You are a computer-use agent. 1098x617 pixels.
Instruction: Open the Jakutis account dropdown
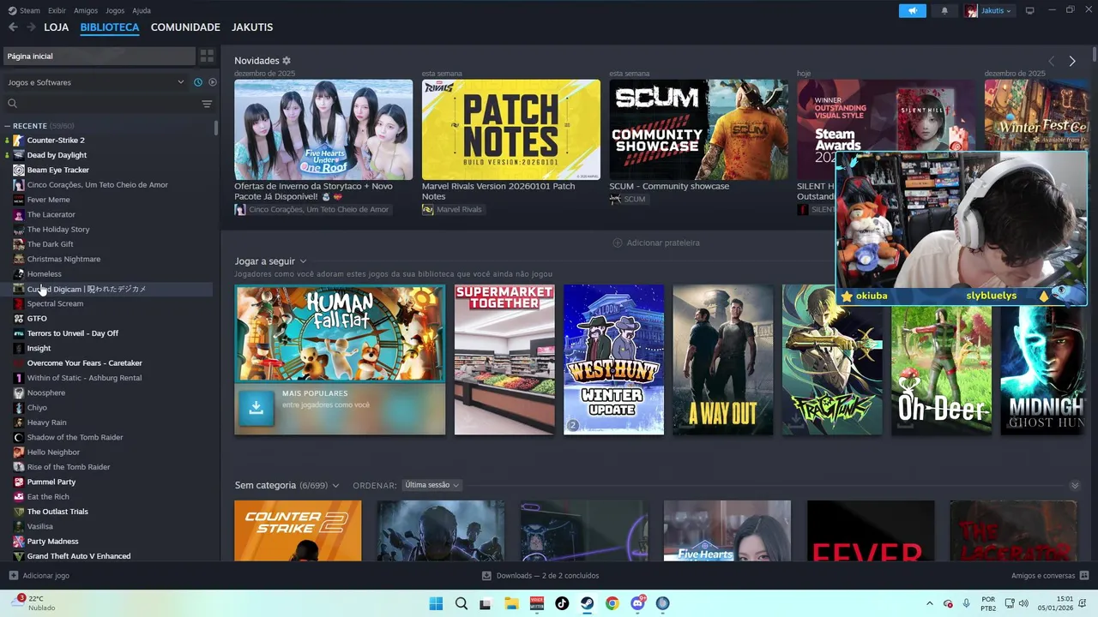989,10
